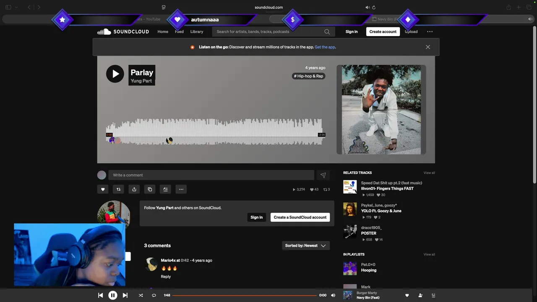Click Sign in in the follow prompt

(256, 217)
